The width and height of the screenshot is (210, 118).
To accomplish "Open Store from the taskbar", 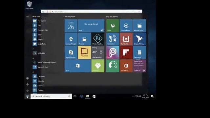I will [94, 96].
